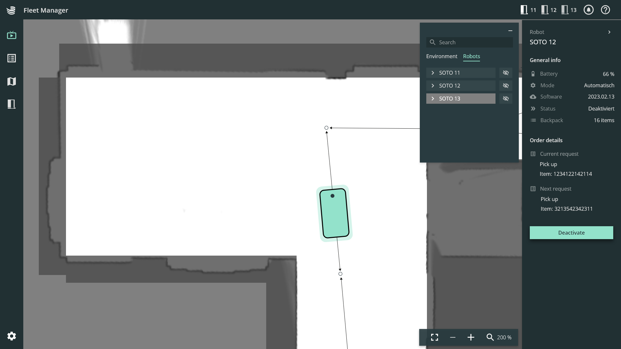Switch to the Environment tab
621x349 pixels.
[441, 56]
